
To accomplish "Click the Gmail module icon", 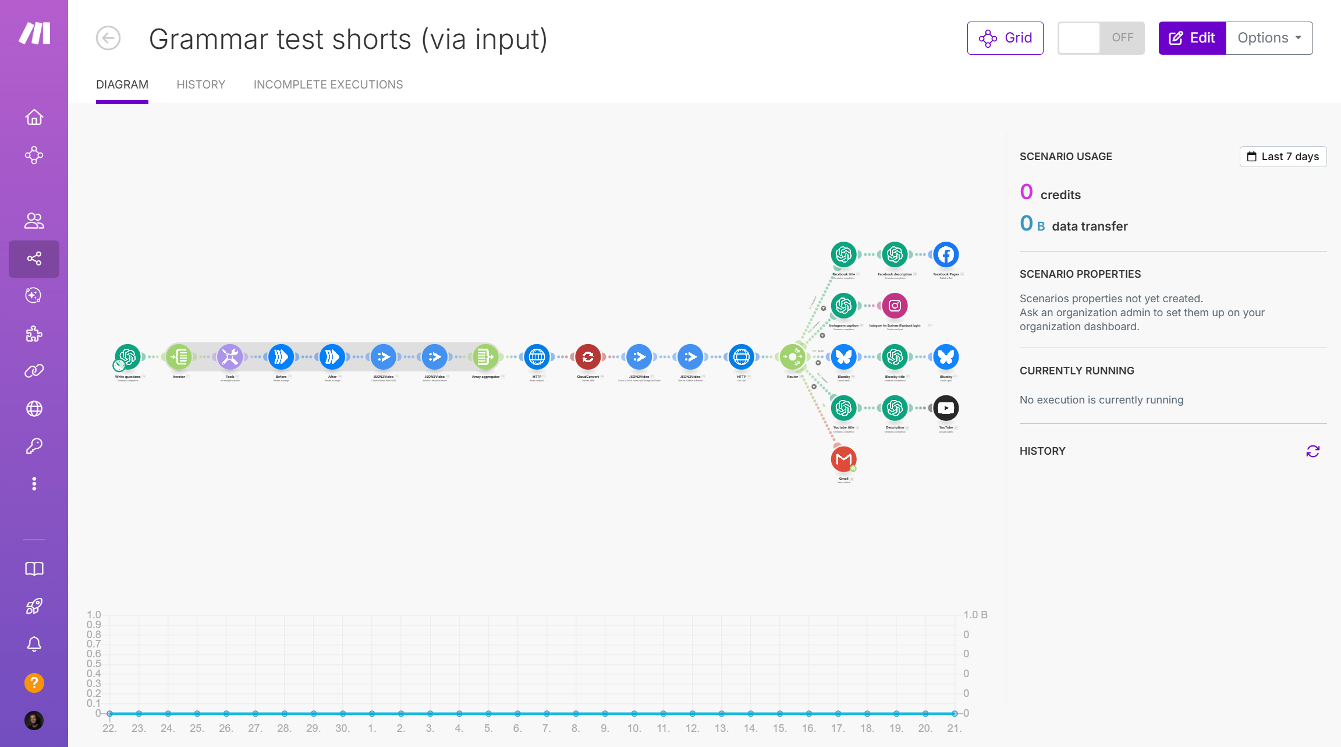I will point(843,459).
